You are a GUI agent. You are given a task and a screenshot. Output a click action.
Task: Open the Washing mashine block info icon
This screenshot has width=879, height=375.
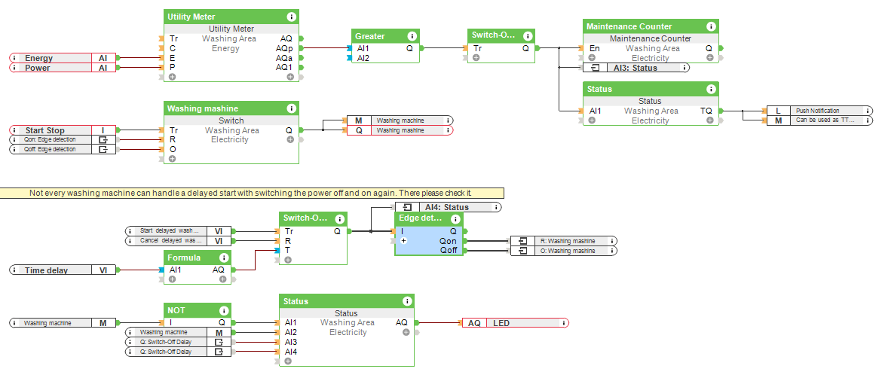[291, 108]
